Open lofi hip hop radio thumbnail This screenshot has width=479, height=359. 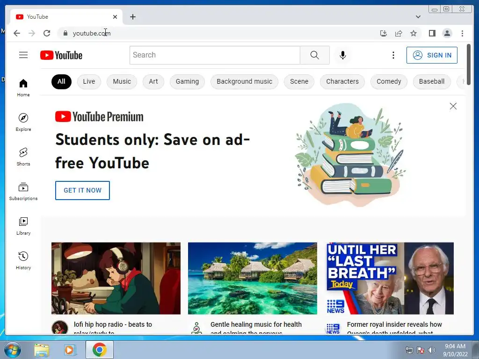tap(116, 278)
